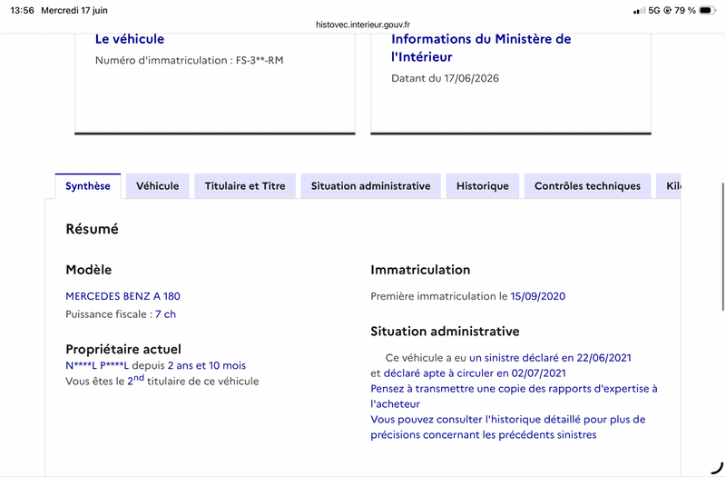Switch to the Véhicule tab
The height and width of the screenshot is (477, 726).
157,186
